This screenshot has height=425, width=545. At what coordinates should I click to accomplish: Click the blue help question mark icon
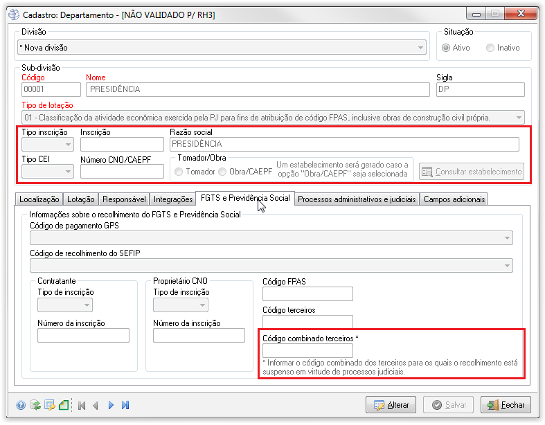point(21,406)
